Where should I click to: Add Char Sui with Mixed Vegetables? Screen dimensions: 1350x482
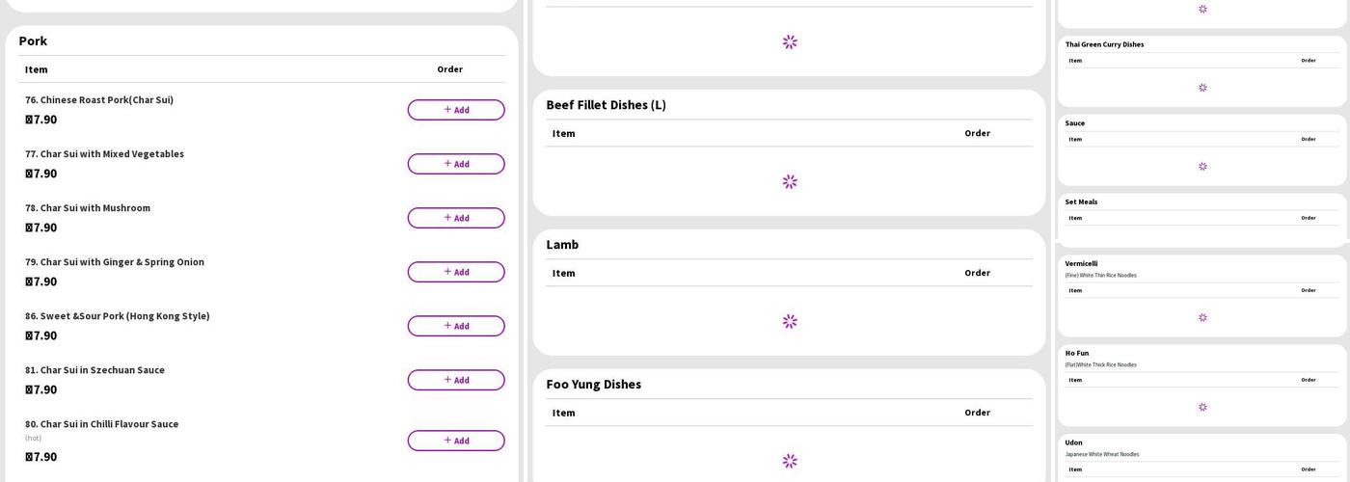455,164
